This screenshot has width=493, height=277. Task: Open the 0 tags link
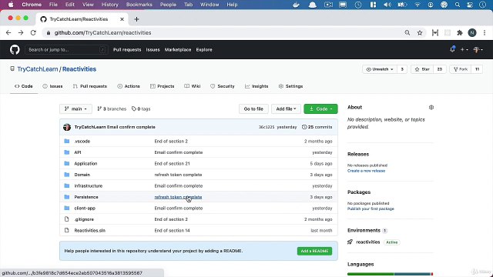tap(141, 108)
